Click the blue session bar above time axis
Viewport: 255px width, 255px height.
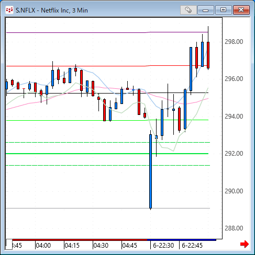coord(182,240)
